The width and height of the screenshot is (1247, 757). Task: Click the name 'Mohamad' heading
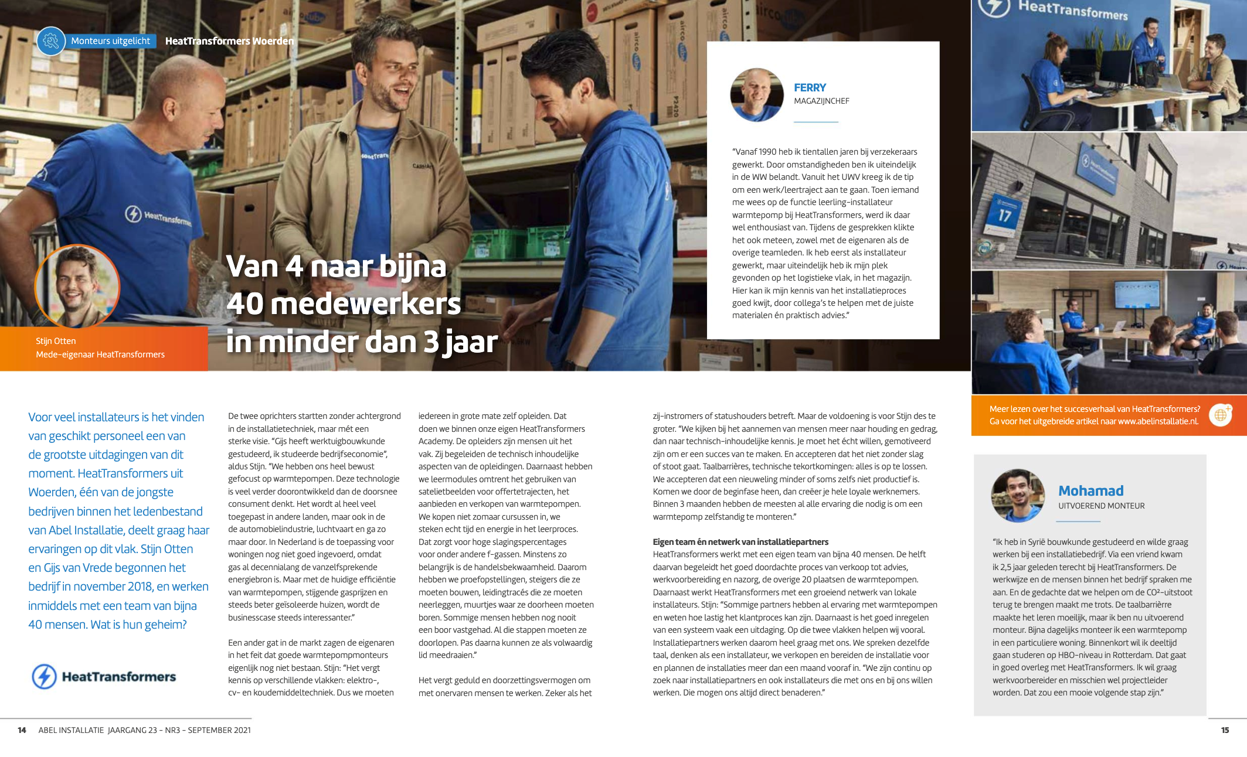click(x=1091, y=491)
